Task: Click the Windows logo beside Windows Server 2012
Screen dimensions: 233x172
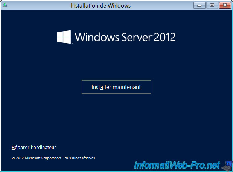Action: click(x=64, y=37)
